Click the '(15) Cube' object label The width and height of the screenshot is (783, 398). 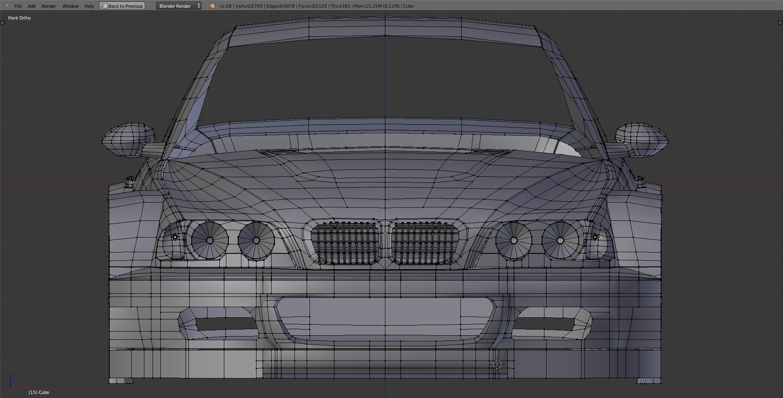[39, 392]
